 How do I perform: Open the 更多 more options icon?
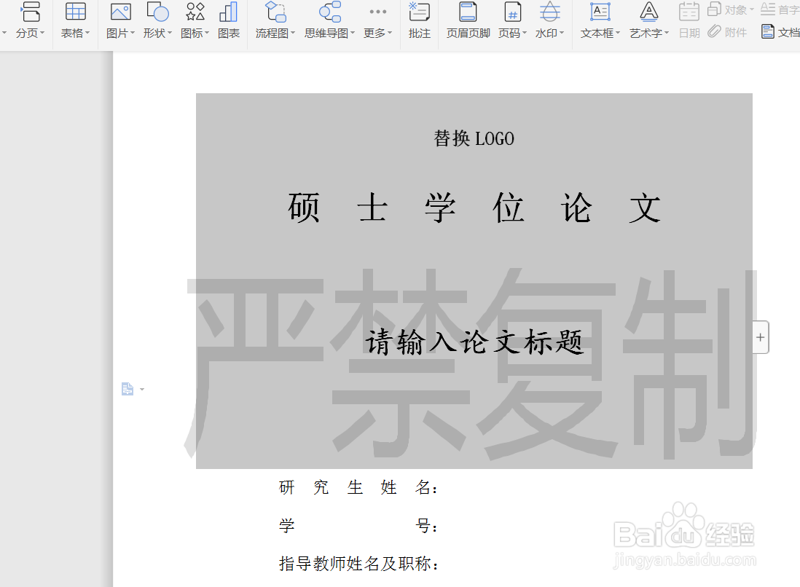click(378, 12)
